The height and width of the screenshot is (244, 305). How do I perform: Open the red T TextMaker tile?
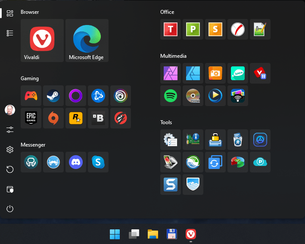(x=171, y=29)
